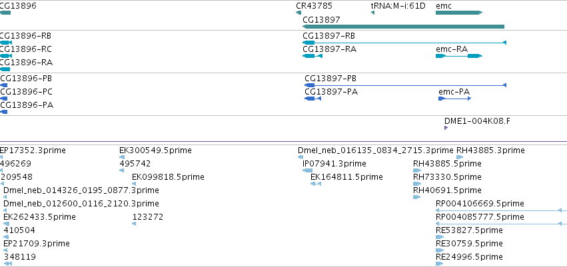This screenshot has width=567, height=267.
Task: Click the EK300549.5prime feature label
Action: click(155, 150)
